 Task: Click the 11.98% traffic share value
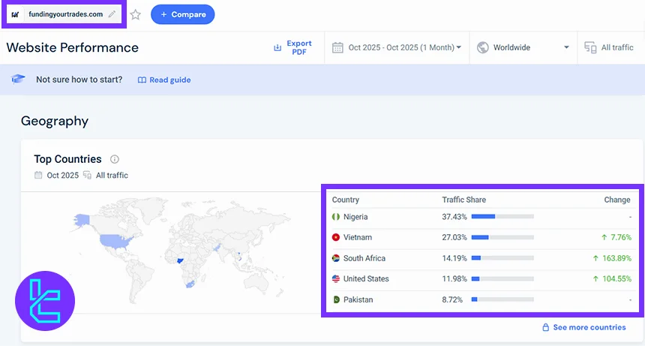point(454,279)
